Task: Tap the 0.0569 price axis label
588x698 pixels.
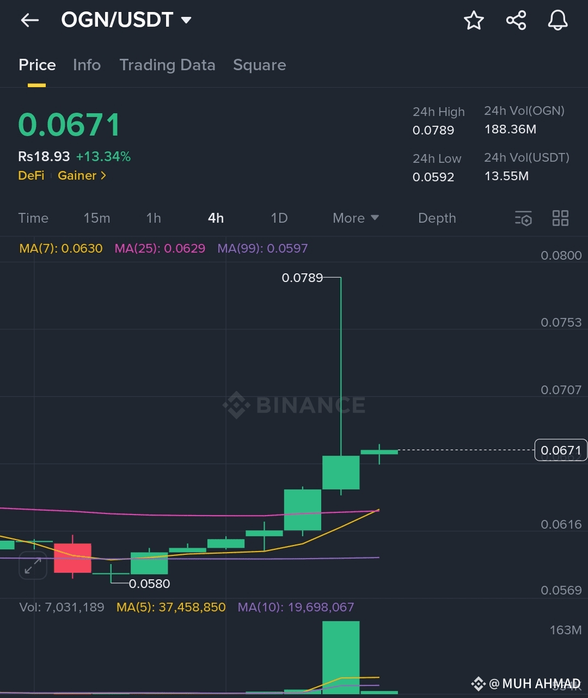Action: pyautogui.click(x=561, y=590)
